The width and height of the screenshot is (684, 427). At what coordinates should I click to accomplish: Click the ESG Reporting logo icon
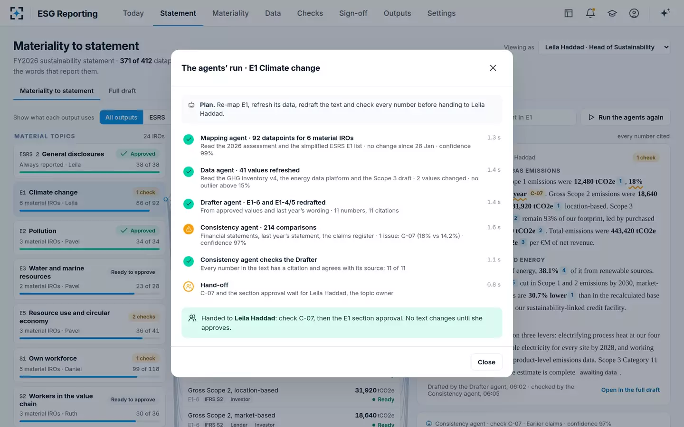pos(17,13)
